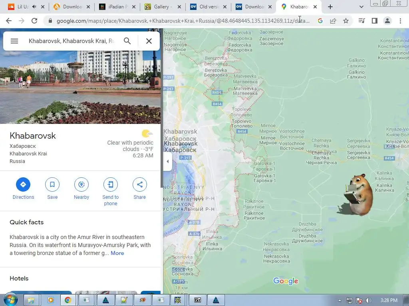Open the Chrome profile avatar

387,21
